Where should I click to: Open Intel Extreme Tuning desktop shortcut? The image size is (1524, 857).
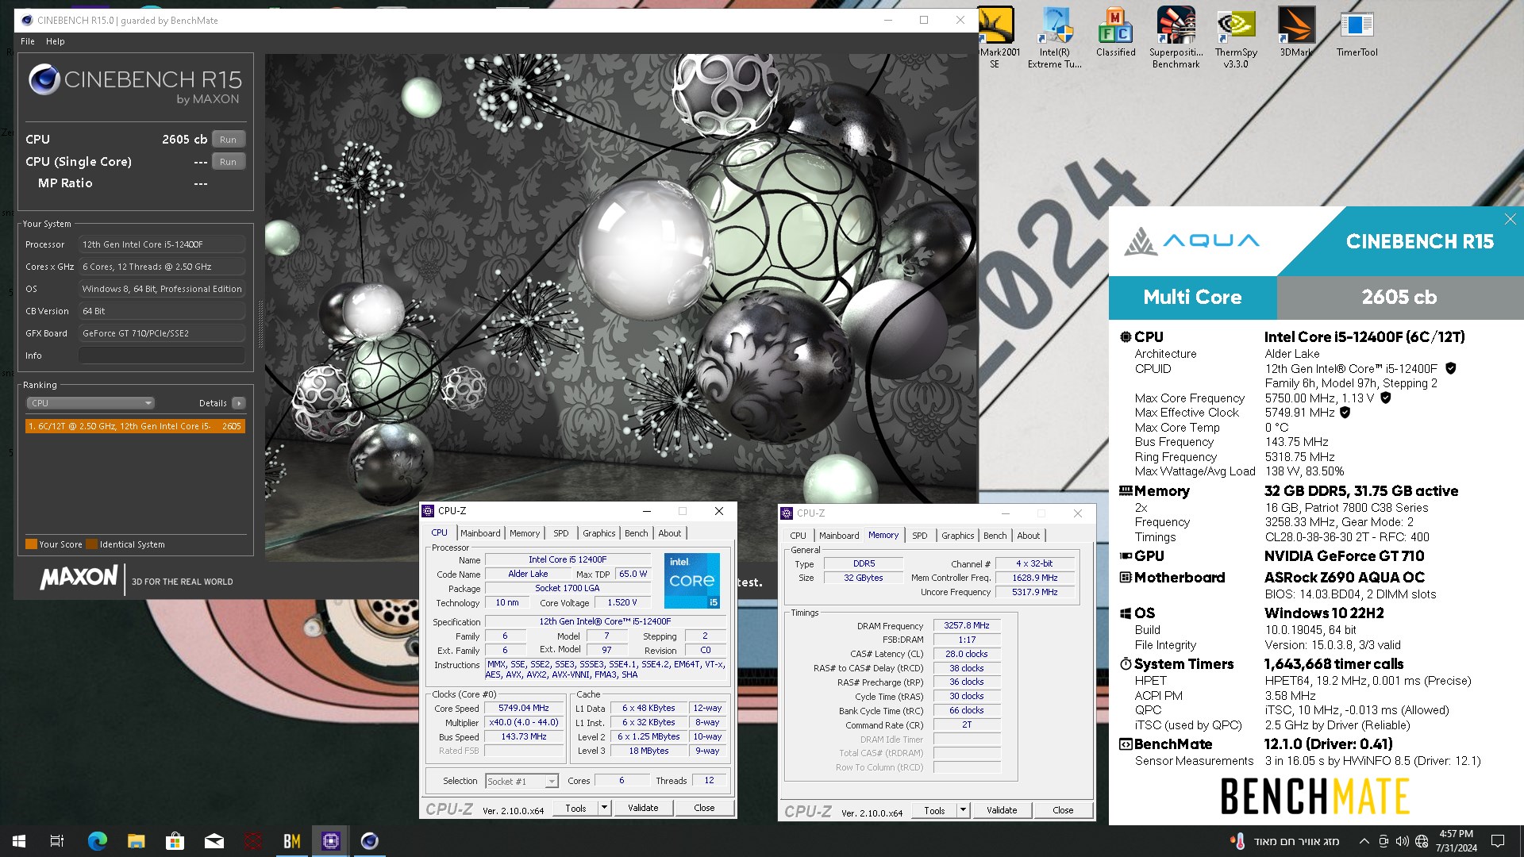[1055, 37]
